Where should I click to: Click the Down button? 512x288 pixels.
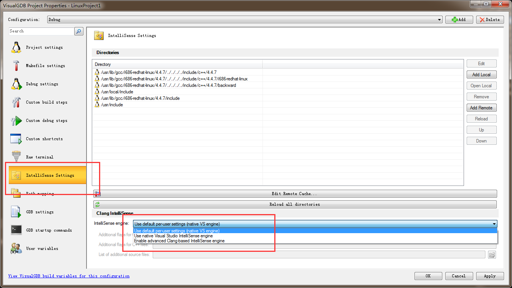point(482,141)
